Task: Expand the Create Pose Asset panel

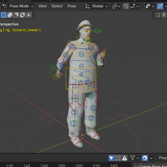Action: point(151,166)
